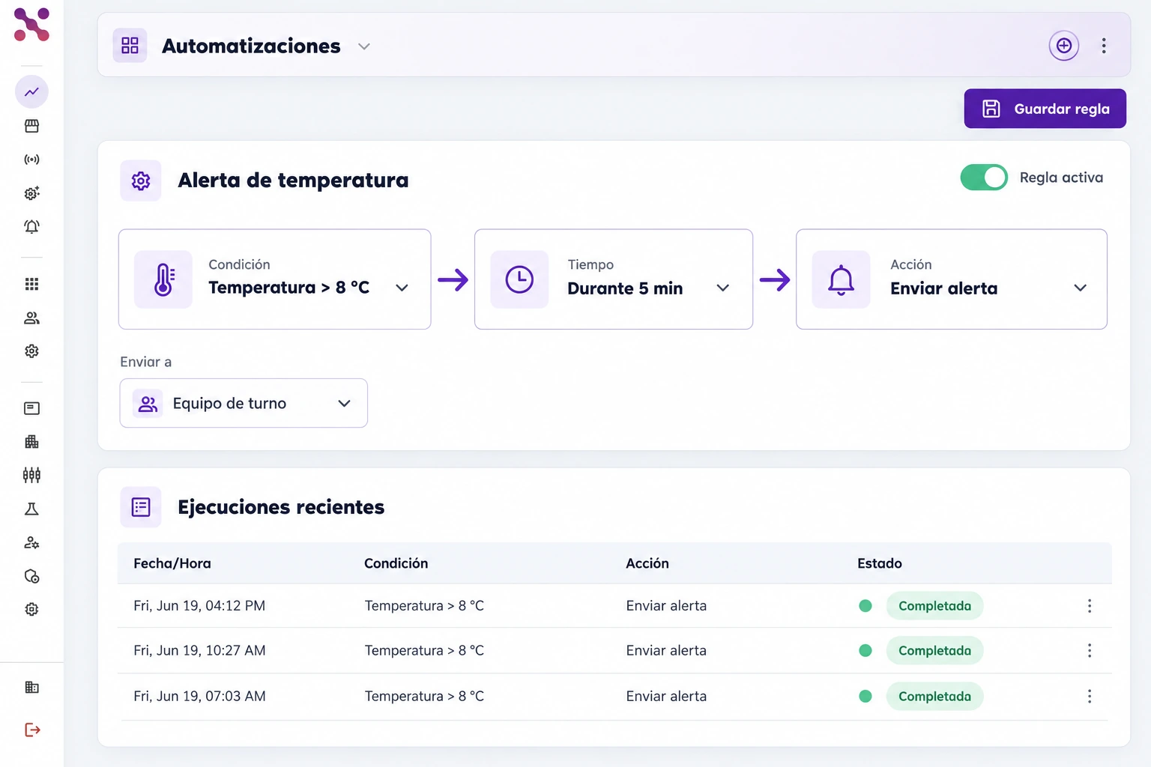
Task: Click the Estado column header
Action: point(880,563)
